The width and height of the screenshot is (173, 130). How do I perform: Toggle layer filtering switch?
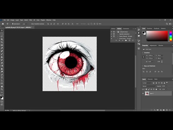167,83
